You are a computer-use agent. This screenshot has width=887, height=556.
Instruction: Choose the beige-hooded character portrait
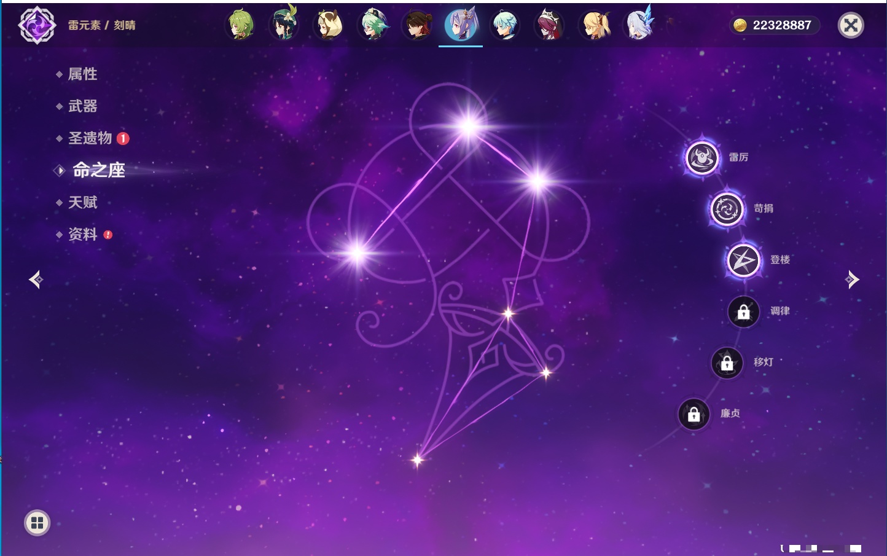tap(329, 25)
